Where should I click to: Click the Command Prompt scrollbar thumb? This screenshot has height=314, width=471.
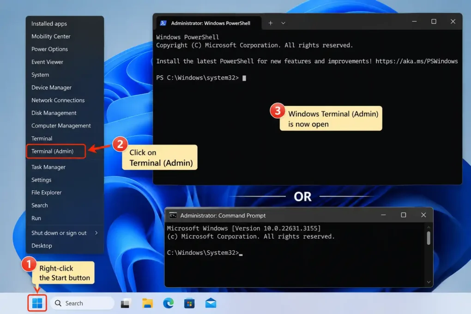point(429,238)
